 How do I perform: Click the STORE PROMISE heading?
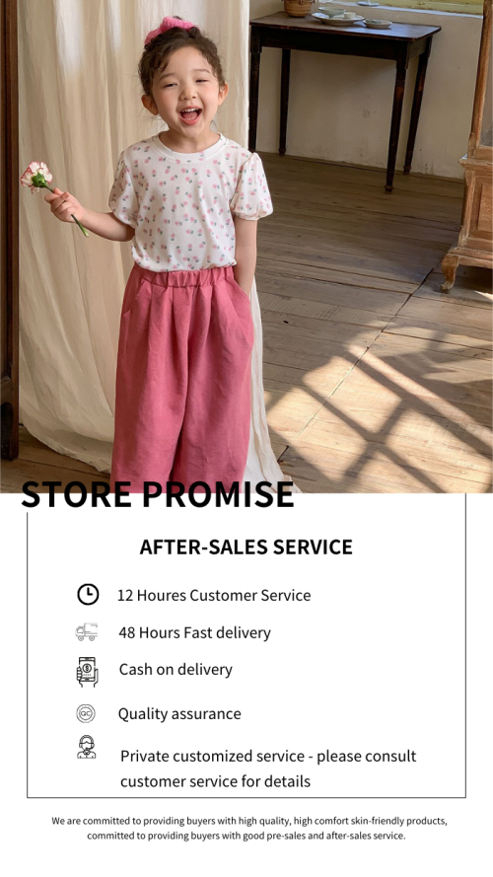click(x=157, y=494)
